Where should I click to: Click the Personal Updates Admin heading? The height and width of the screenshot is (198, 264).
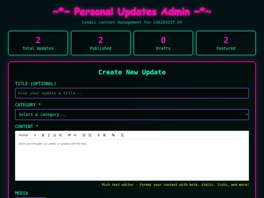tap(132, 12)
